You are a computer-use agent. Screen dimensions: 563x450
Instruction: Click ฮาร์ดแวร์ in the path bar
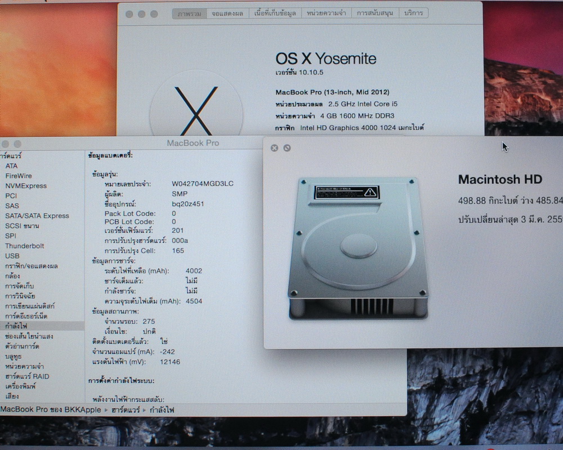(126, 410)
